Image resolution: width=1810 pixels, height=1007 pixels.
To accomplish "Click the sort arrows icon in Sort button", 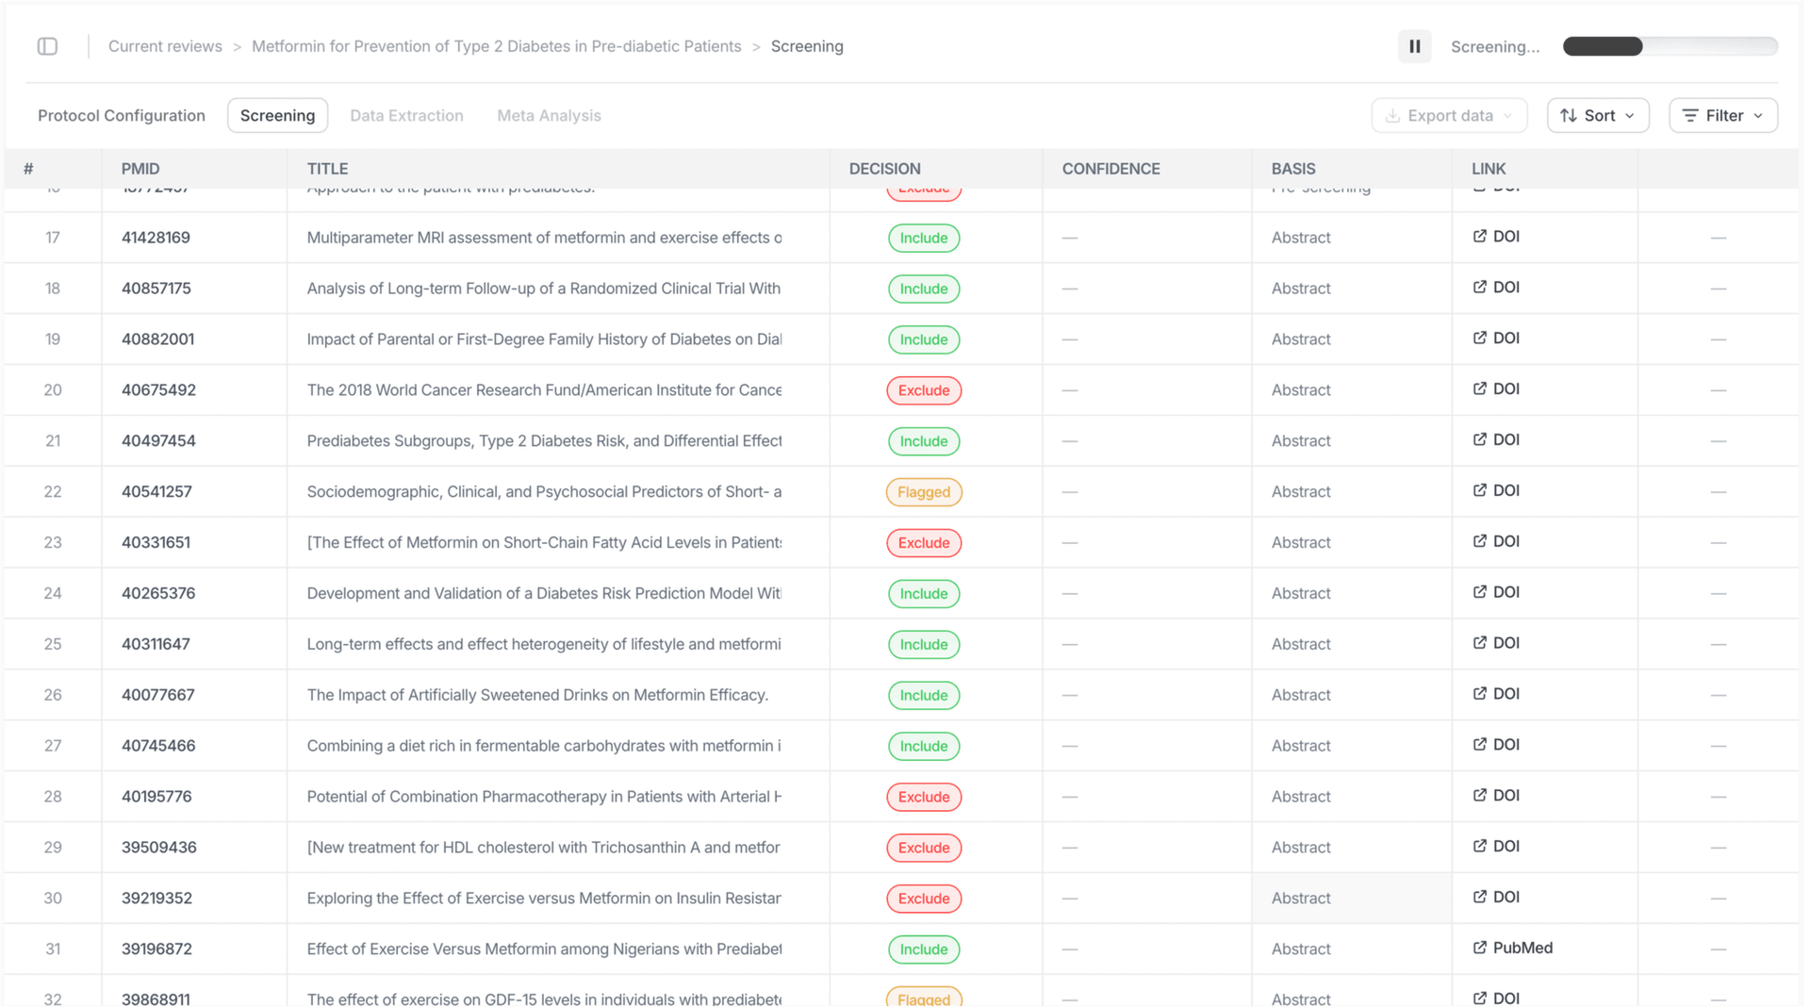I will (x=1569, y=115).
